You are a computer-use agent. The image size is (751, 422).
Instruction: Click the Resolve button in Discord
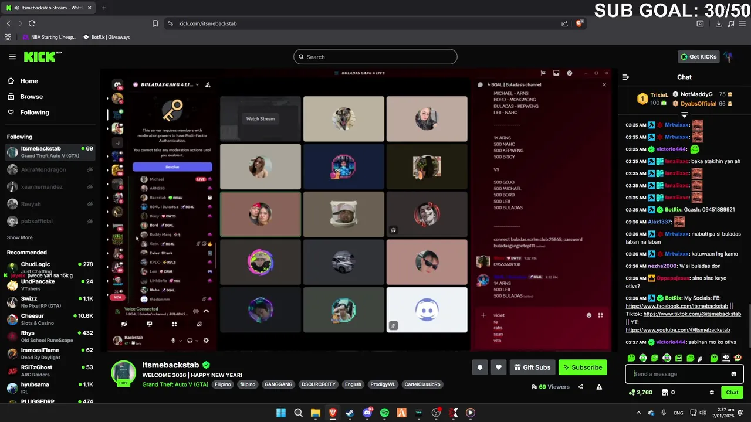click(172, 167)
